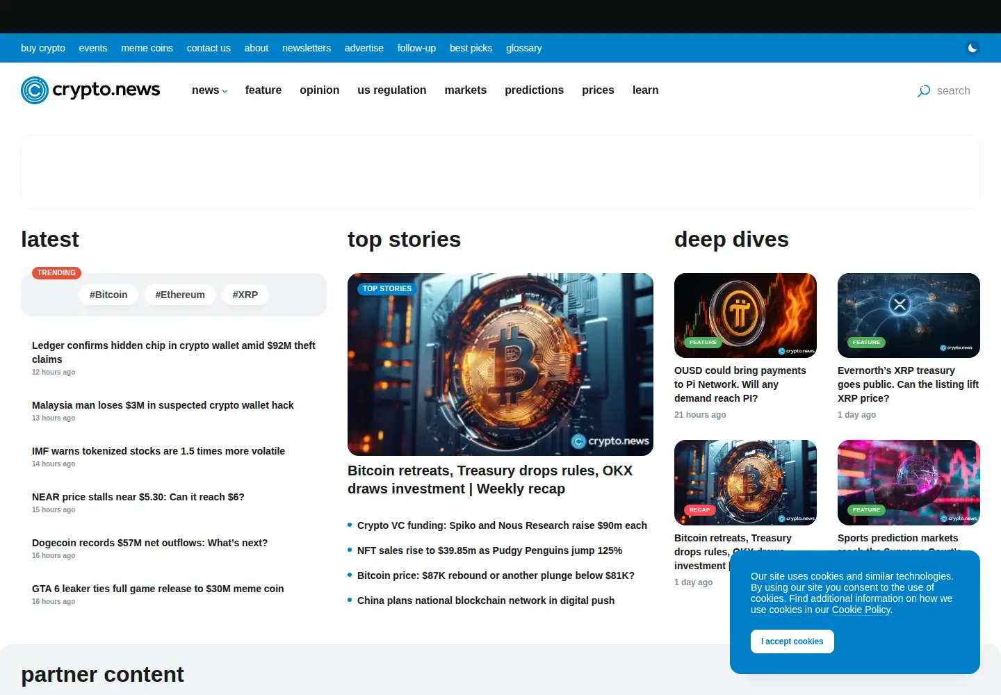Read Bitcoin price $87K rebound story

pos(496,575)
